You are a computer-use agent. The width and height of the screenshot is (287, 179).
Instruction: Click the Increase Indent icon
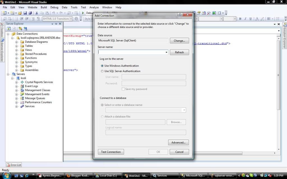coord(27,19)
